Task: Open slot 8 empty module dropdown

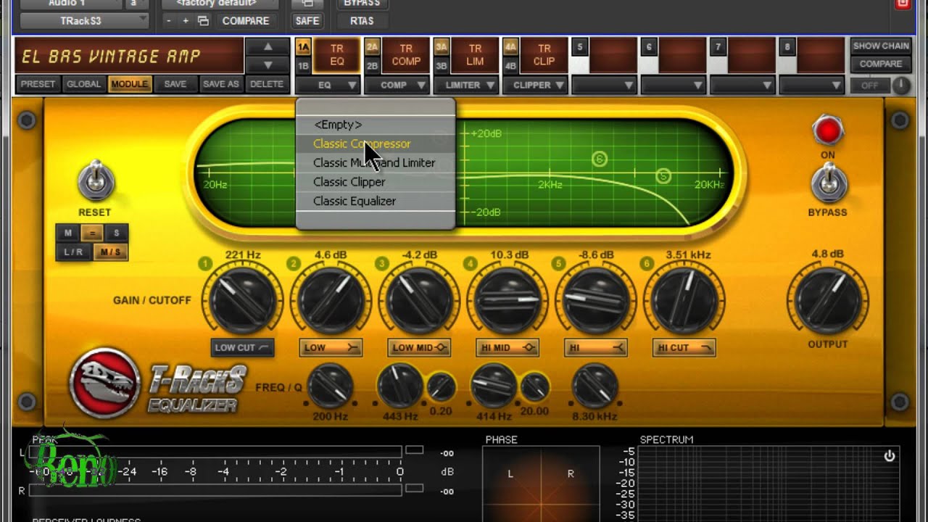Action: point(812,85)
